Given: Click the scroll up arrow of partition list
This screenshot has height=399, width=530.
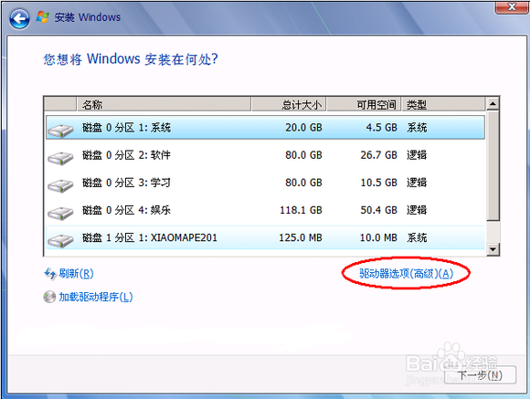Looking at the screenshot, I should click(x=493, y=104).
